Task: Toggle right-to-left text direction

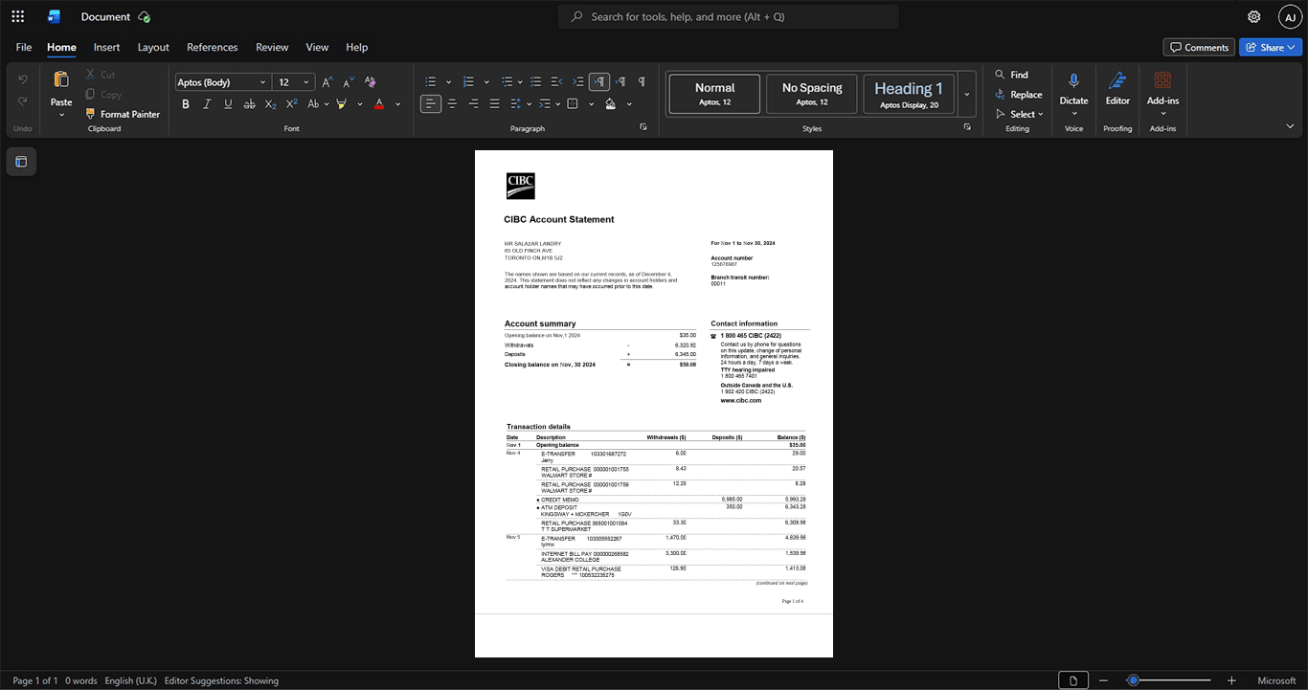Action: click(620, 82)
